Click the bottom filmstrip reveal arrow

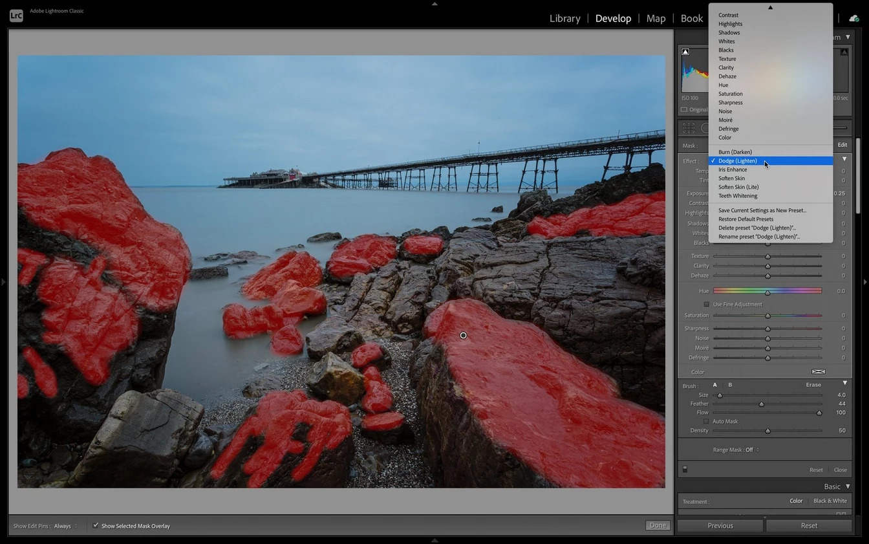point(434,540)
